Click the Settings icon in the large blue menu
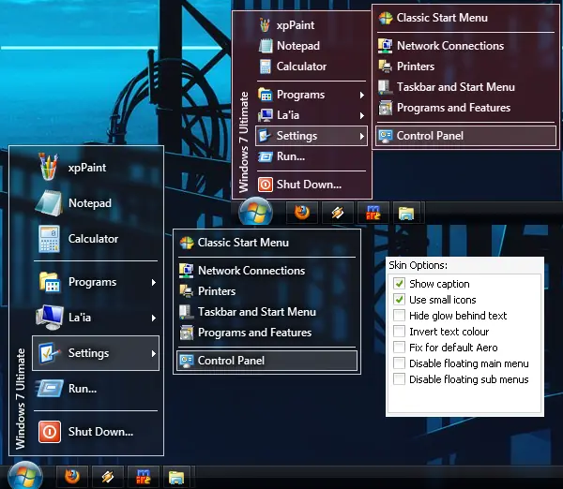The image size is (563, 489). pyautogui.click(x=50, y=353)
